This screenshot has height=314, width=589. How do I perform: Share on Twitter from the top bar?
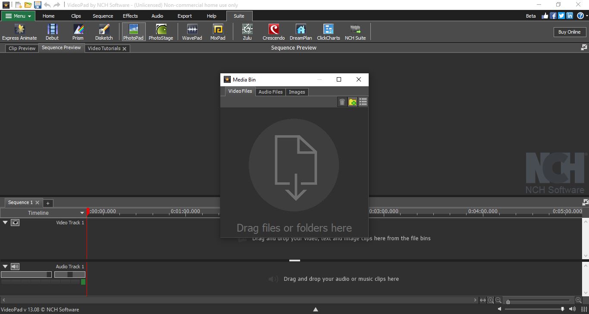pos(561,16)
